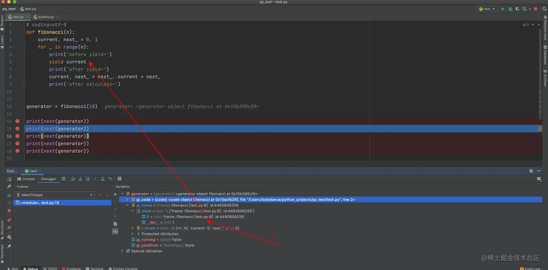Click the profile run clock icon
This screenshot has width=548, height=270.
coord(524,9)
